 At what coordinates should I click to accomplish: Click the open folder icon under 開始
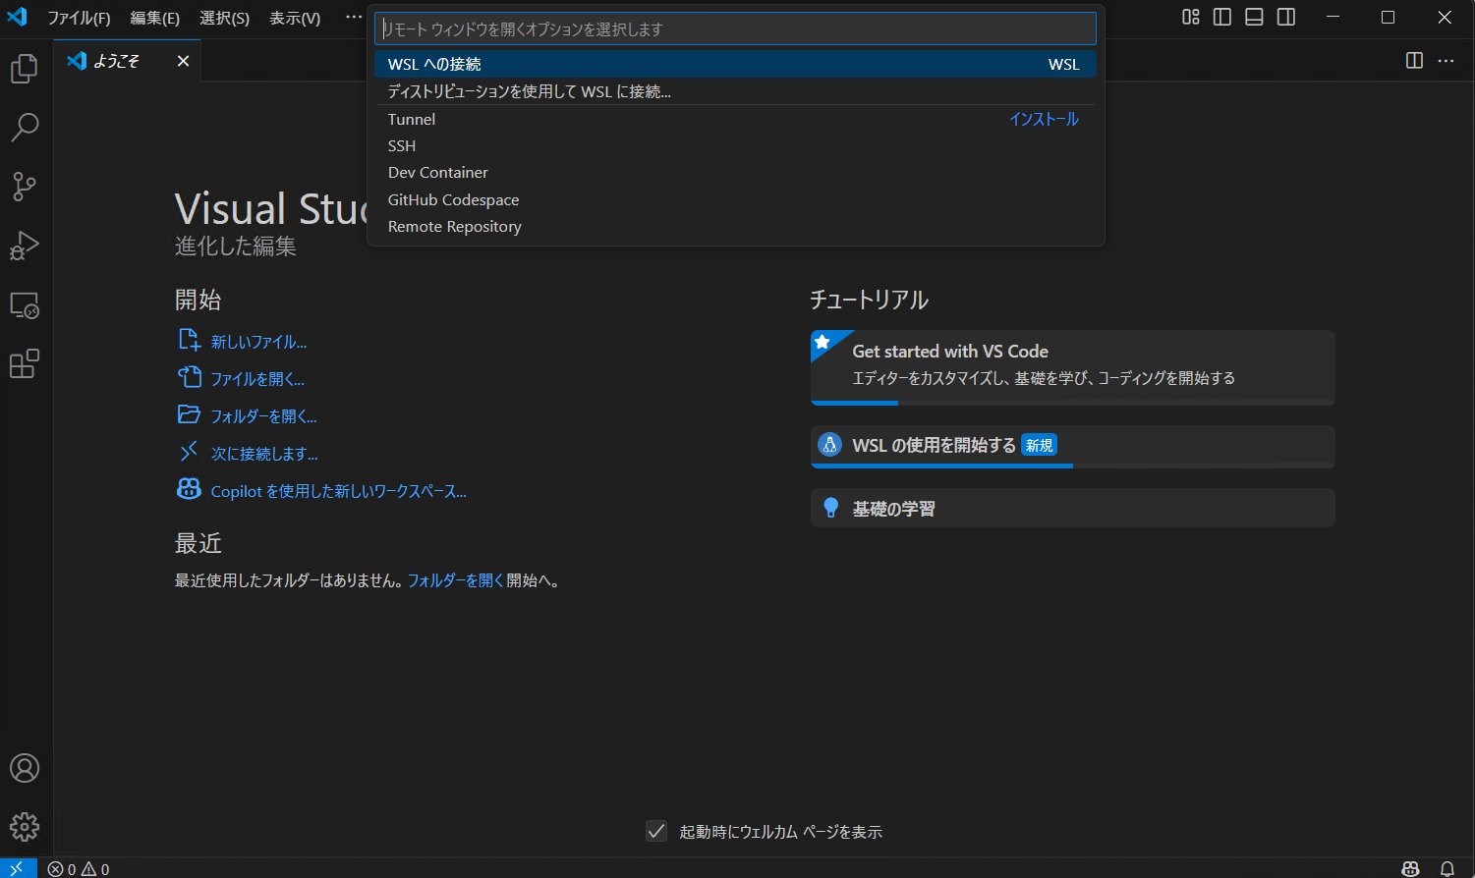[x=189, y=414]
